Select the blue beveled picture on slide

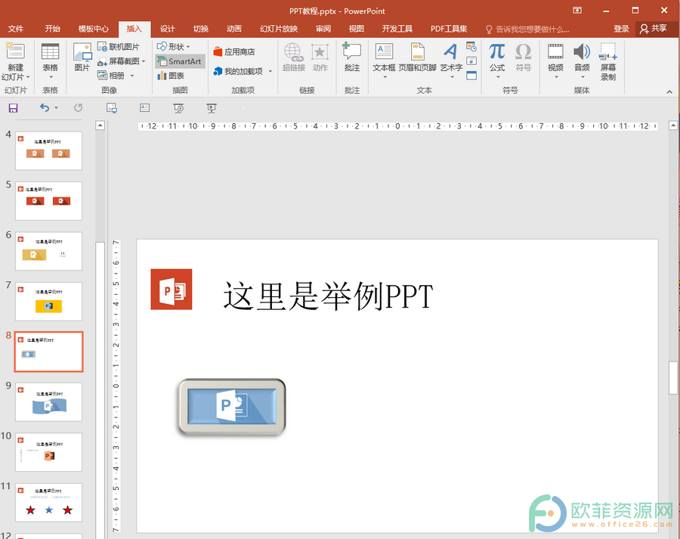(232, 407)
